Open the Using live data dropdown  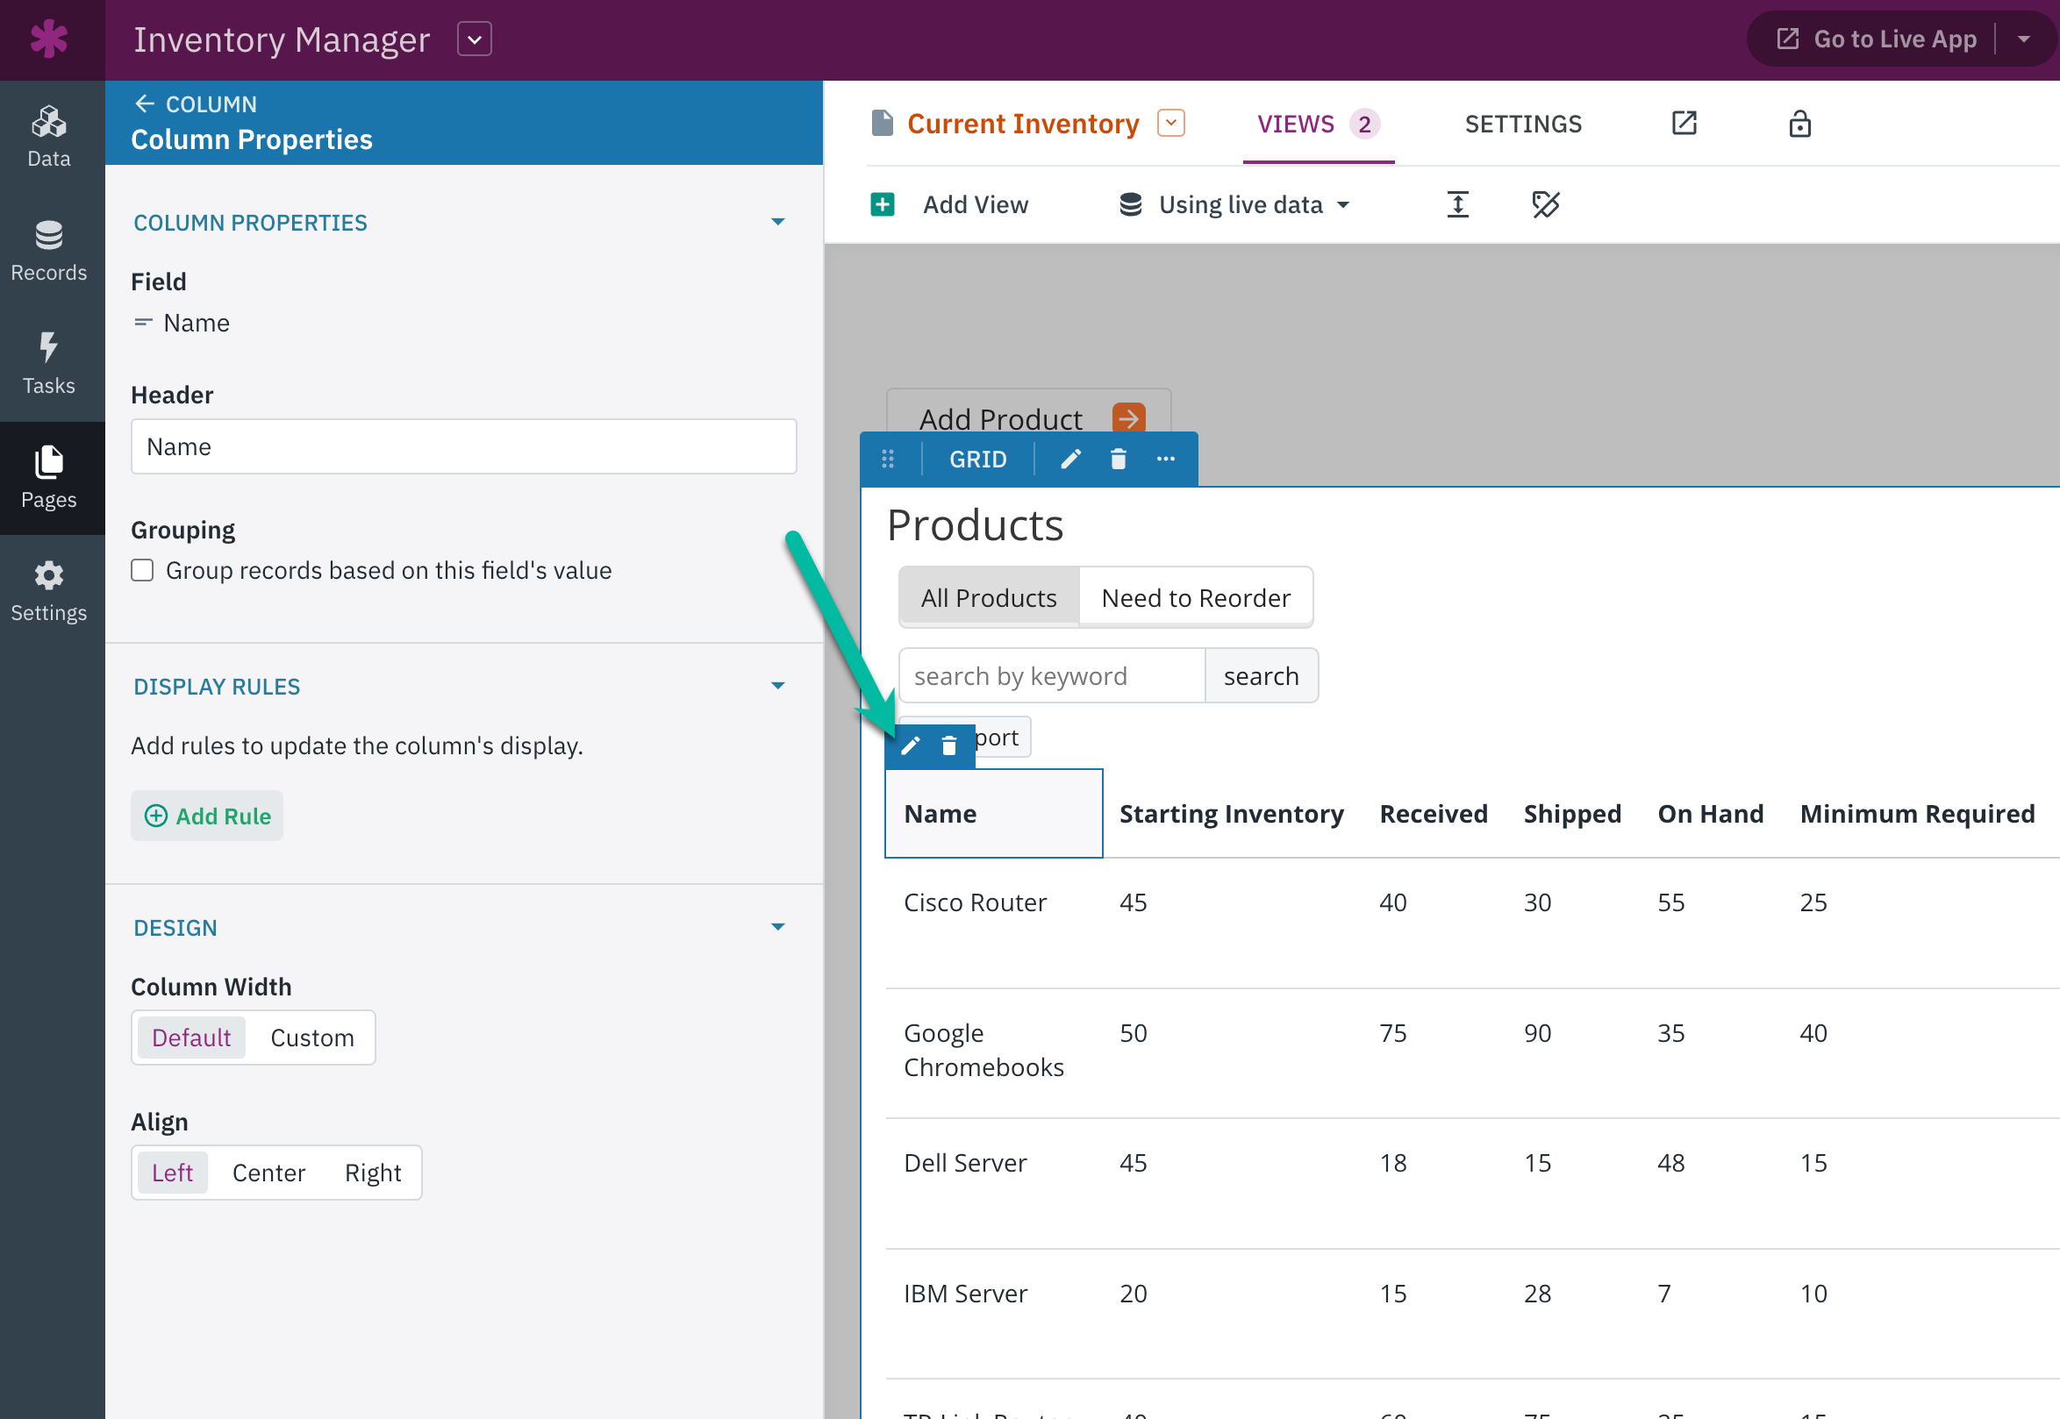pyautogui.click(x=1343, y=204)
